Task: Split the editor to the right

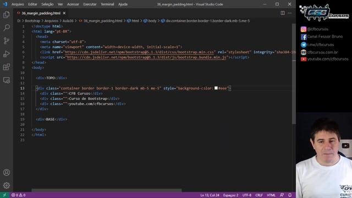Action: coord(283,13)
